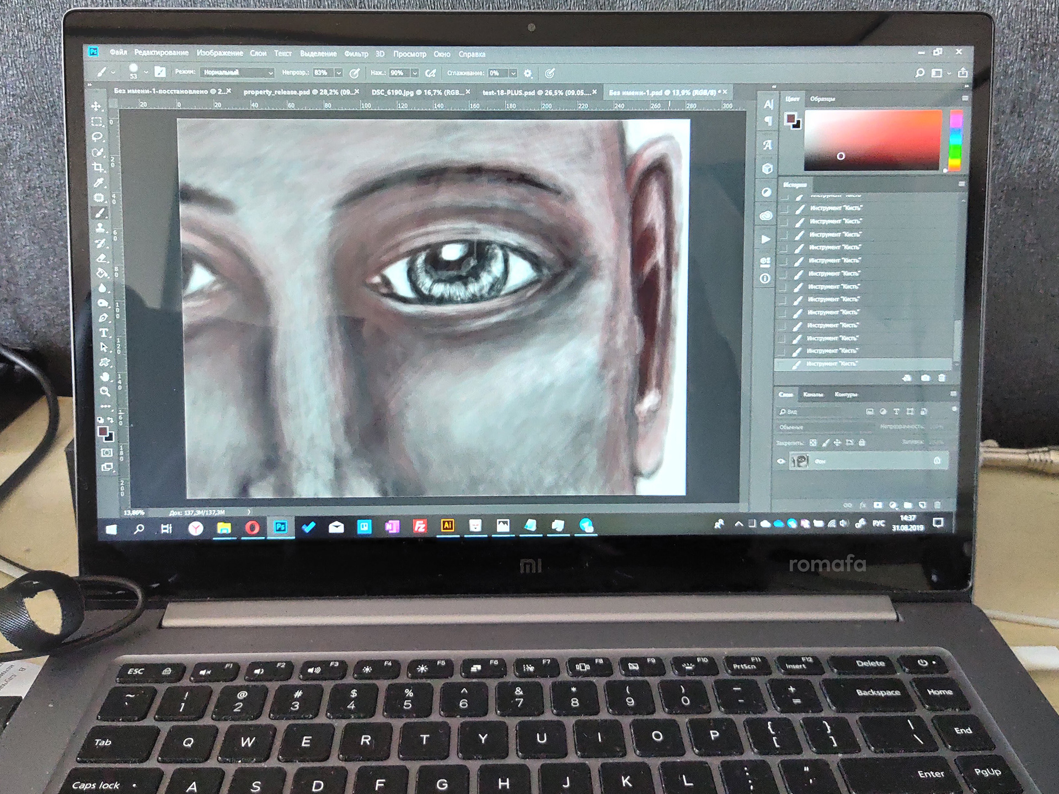Toggle Quick Mask mode
The width and height of the screenshot is (1059, 794).
click(x=106, y=453)
